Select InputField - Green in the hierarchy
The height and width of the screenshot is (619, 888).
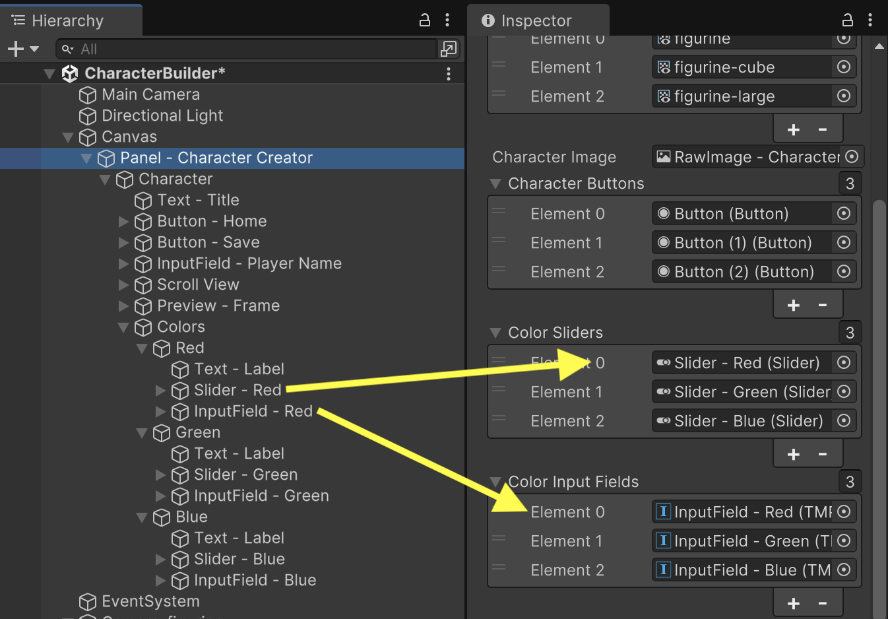261,496
